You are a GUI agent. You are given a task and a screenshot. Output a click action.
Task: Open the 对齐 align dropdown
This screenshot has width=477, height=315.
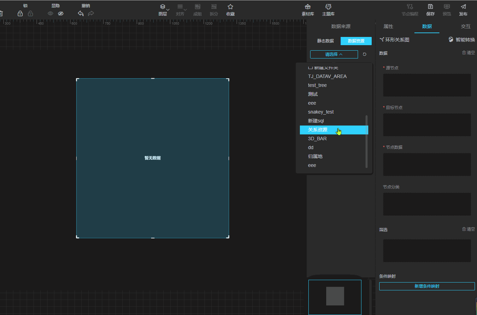click(x=180, y=10)
